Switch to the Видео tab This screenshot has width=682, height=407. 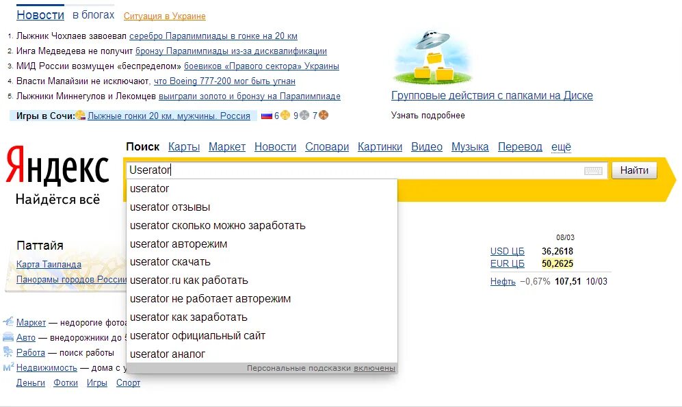(x=427, y=147)
